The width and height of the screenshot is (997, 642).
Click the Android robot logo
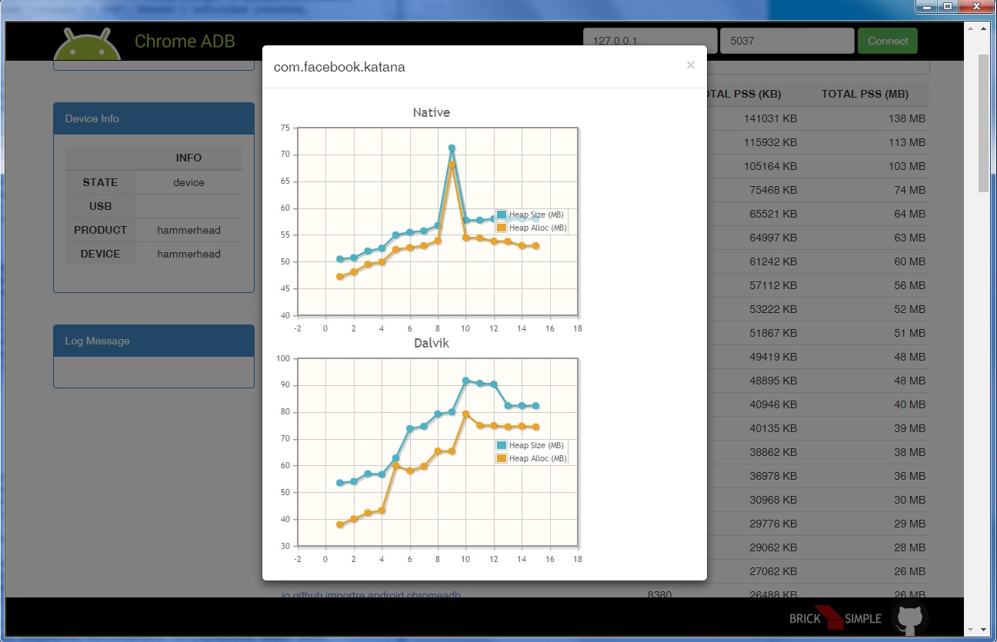click(87, 45)
